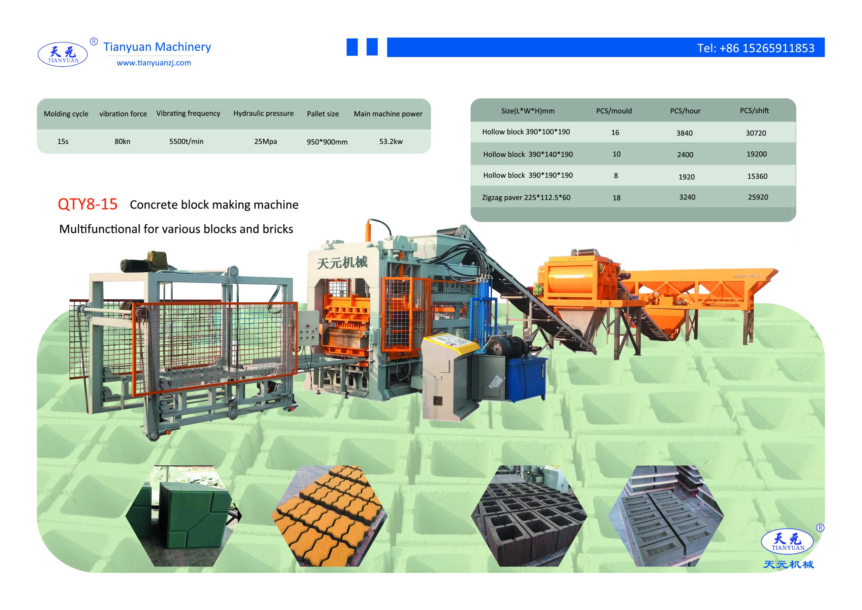Image resolution: width=862 pixels, height=610 pixels.
Task: Click the Main machine power header
Action: [388, 114]
